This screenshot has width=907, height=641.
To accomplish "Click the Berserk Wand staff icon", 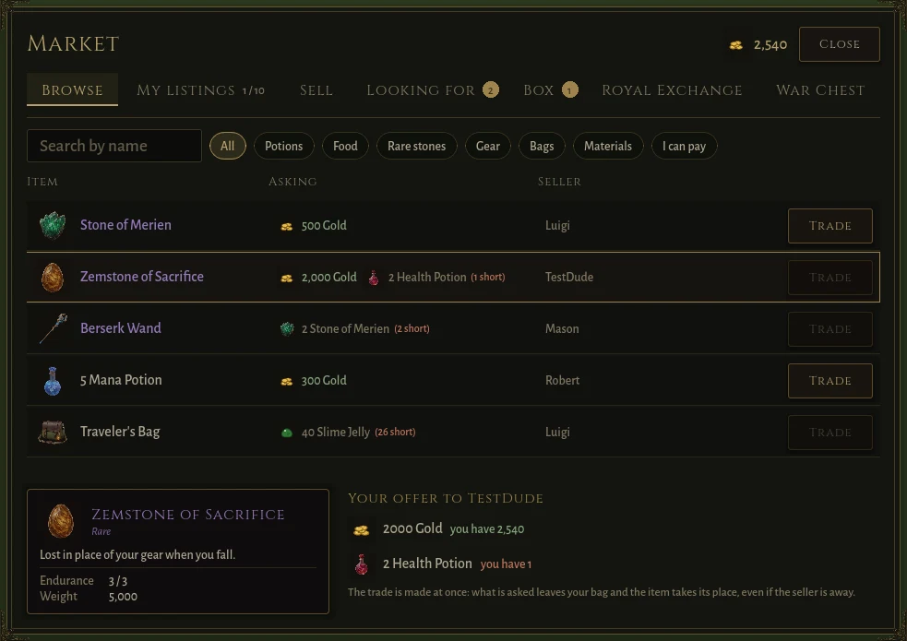I will click(54, 328).
